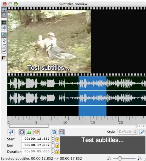The image size is (146, 161).
Task: Click the End time stepper arrows
Action: pyautogui.click(x=53, y=145)
